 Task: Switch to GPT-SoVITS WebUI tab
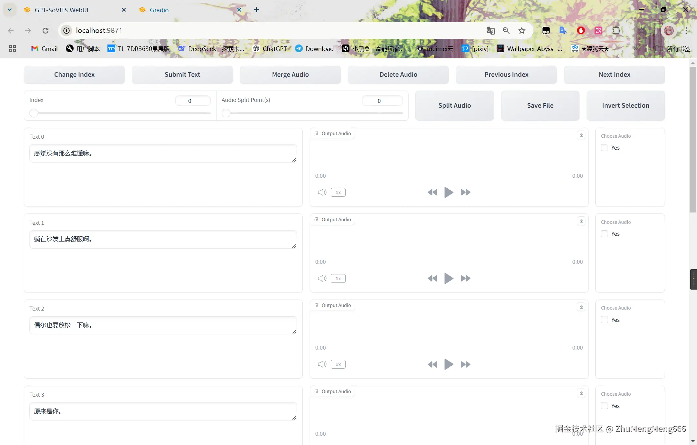point(61,10)
